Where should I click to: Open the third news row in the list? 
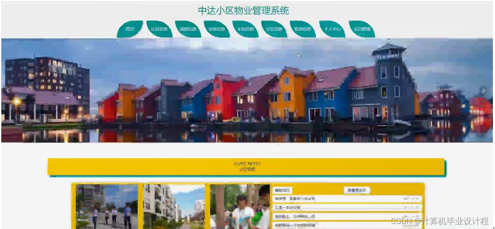pyautogui.click(x=347, y=216)
